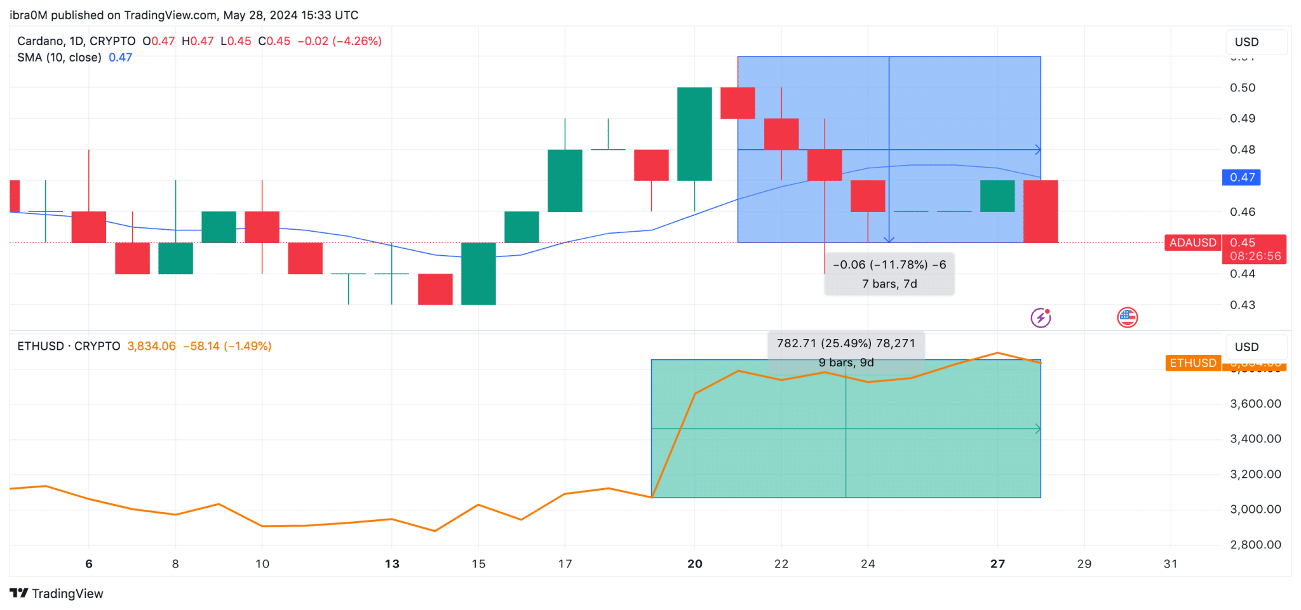The width and height of the screenshot is (1301, 610).
Task: Select the Cardano, 1D, CRYPTO symbol title
Action: pos(76,41)
